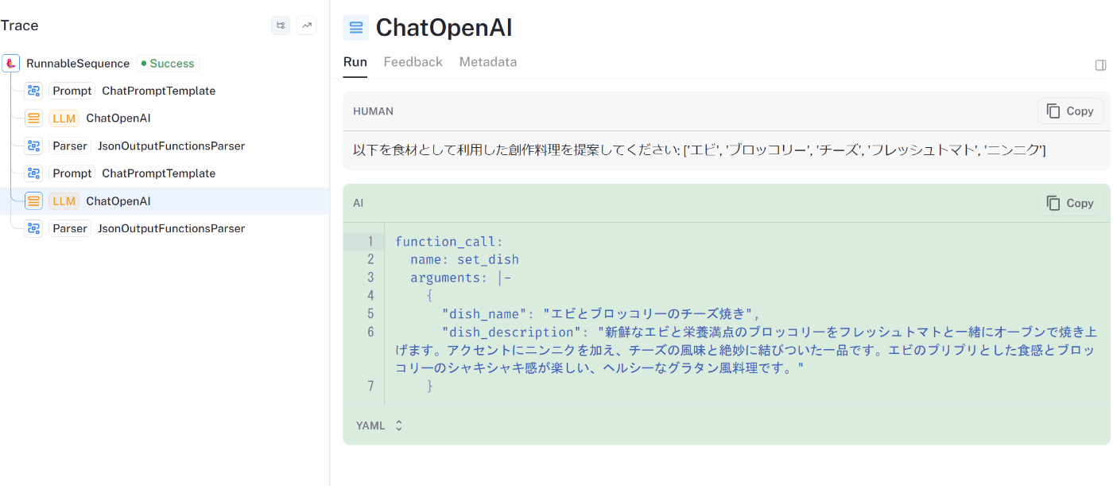Select last JsonOutputFunctionsParser in trace tree
The image size is (1113, 486).
171,228
